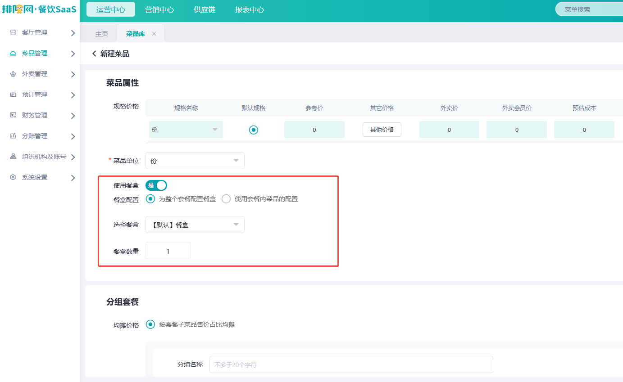The image size is (623, 382).
Task: Click the 财务管理 icon in sidebar
Action: 13,115
